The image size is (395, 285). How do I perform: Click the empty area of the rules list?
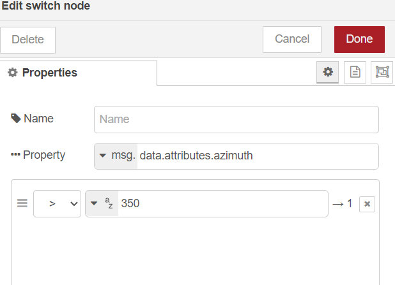pyautogui.click(x=195, y=251)
